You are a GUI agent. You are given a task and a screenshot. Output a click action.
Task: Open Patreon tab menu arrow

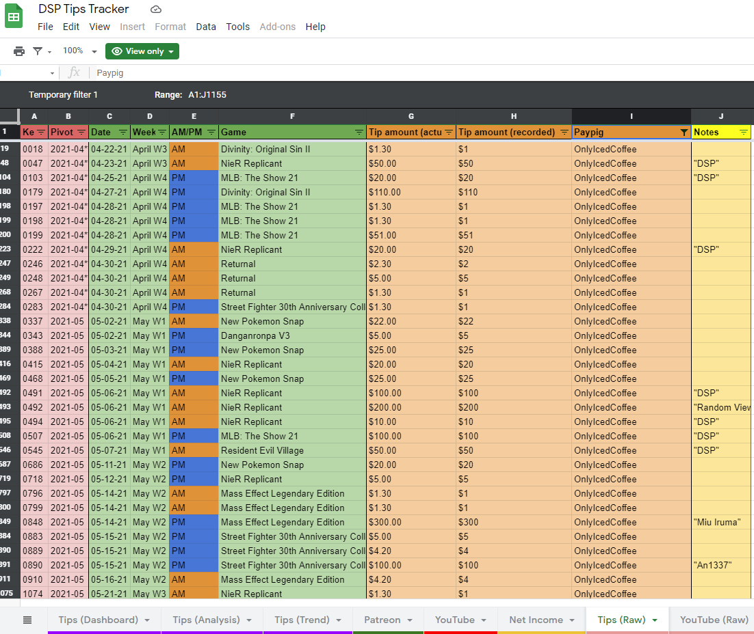410,620
